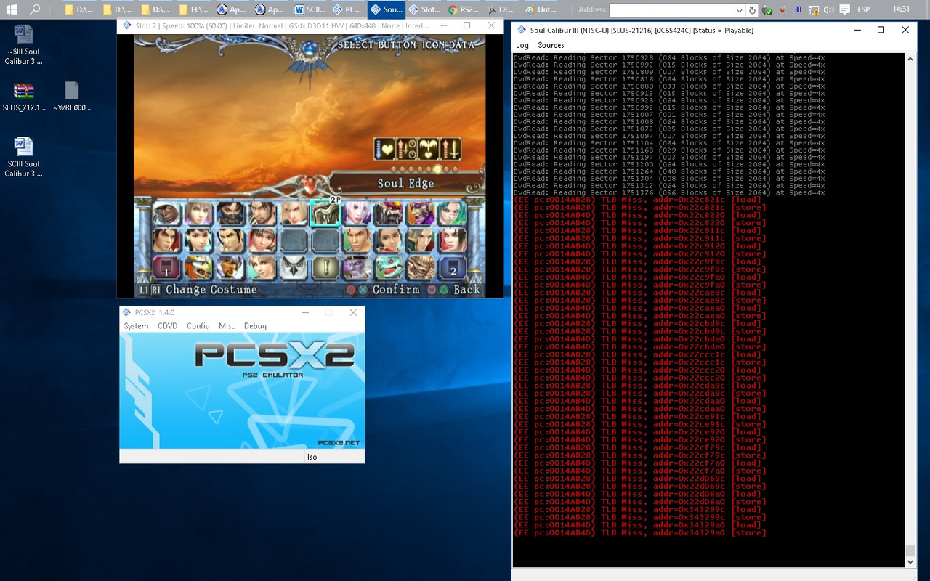Switch to the SCII Word taskbar button

point(310,9)
